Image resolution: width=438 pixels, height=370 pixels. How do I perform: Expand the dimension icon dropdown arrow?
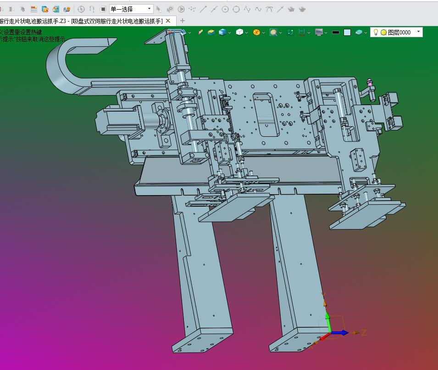309,33
